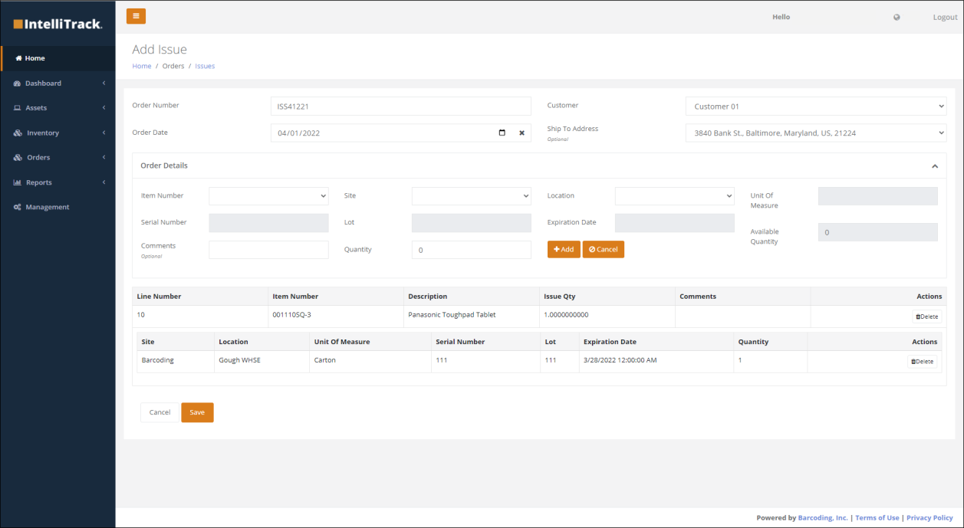The width and height of the screenshot is (964, 528).
Task: Delete line number 10 row
Action: pos(926,316)
